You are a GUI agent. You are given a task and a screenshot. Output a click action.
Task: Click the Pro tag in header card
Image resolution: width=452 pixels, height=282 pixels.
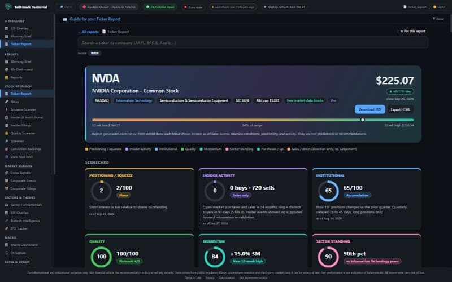click(333, 100)
